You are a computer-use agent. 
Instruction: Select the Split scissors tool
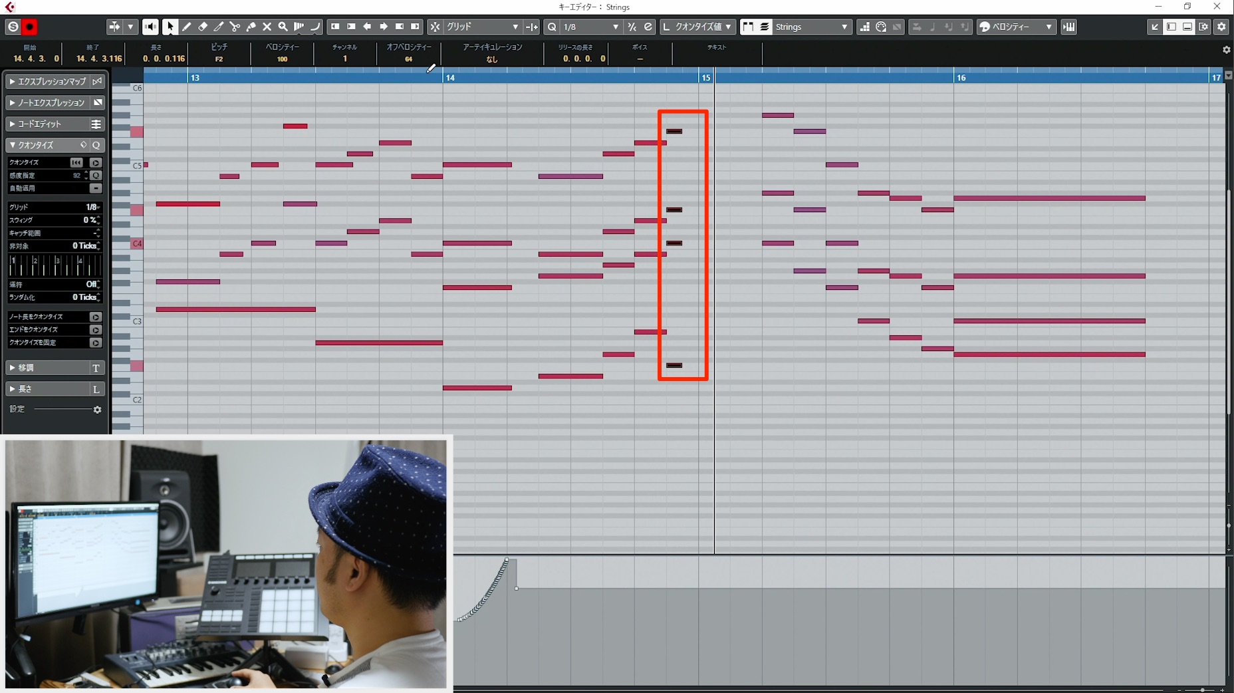point(235,27)
